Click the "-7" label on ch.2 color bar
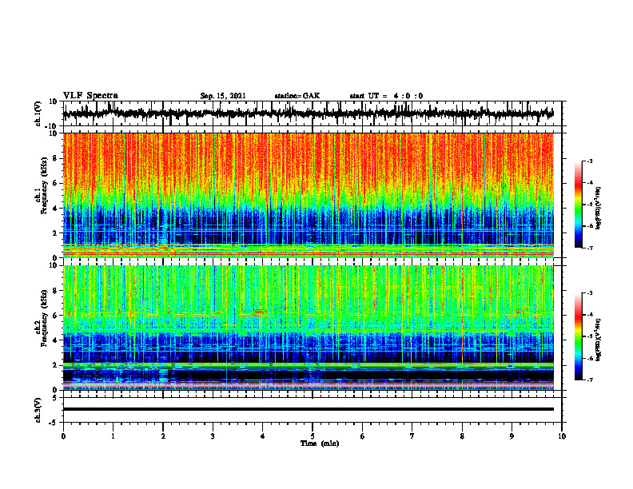 pyautogui.click(x=589, y=380)
